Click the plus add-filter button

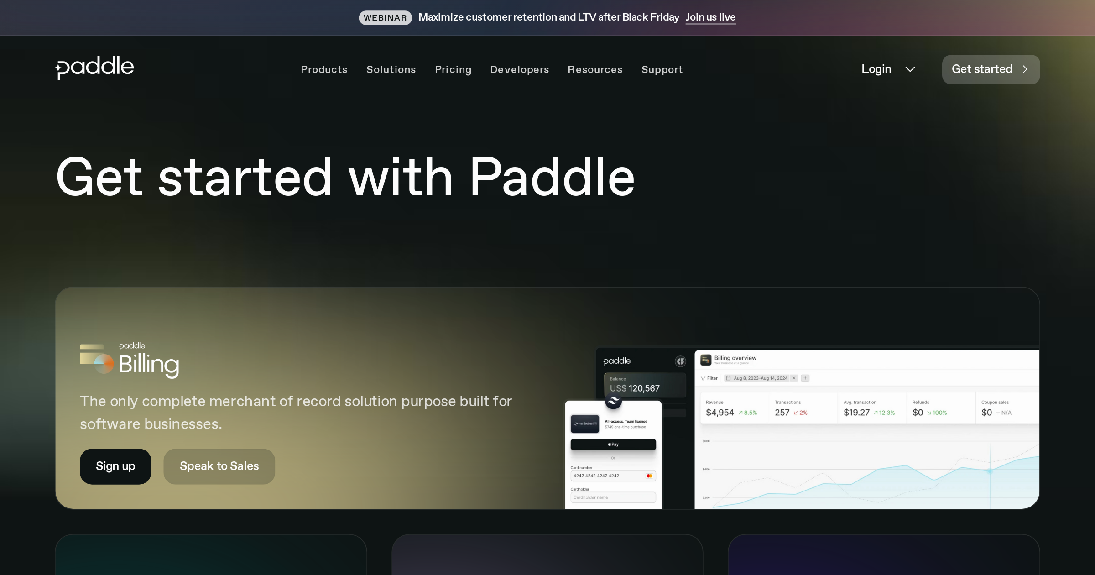(805, 378)
